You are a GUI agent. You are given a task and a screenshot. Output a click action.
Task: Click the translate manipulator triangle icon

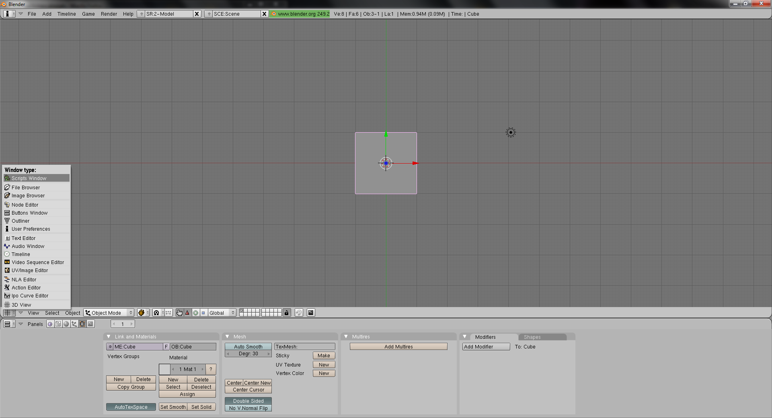[x=187, y=313]
